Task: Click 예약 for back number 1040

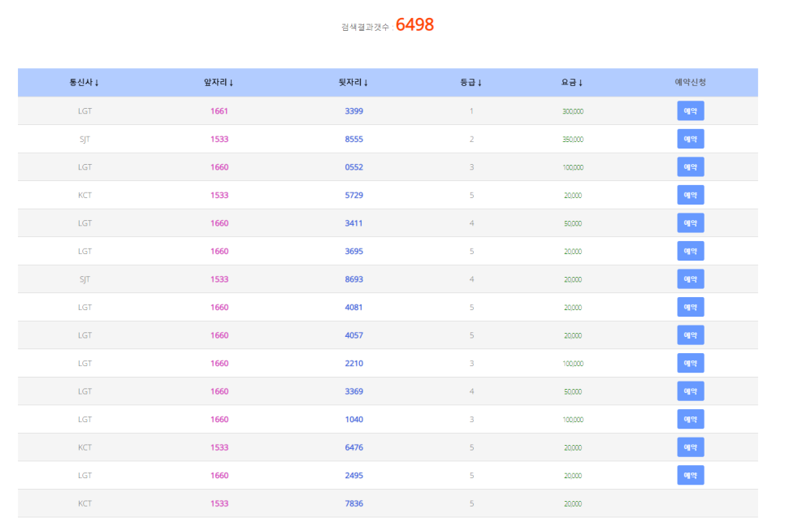Action: click(x=690, y=419)
